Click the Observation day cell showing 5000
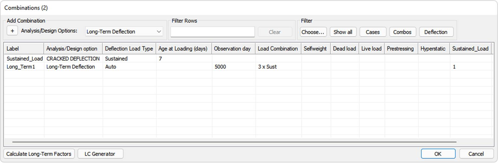498x163 pixels. point(220,67)
